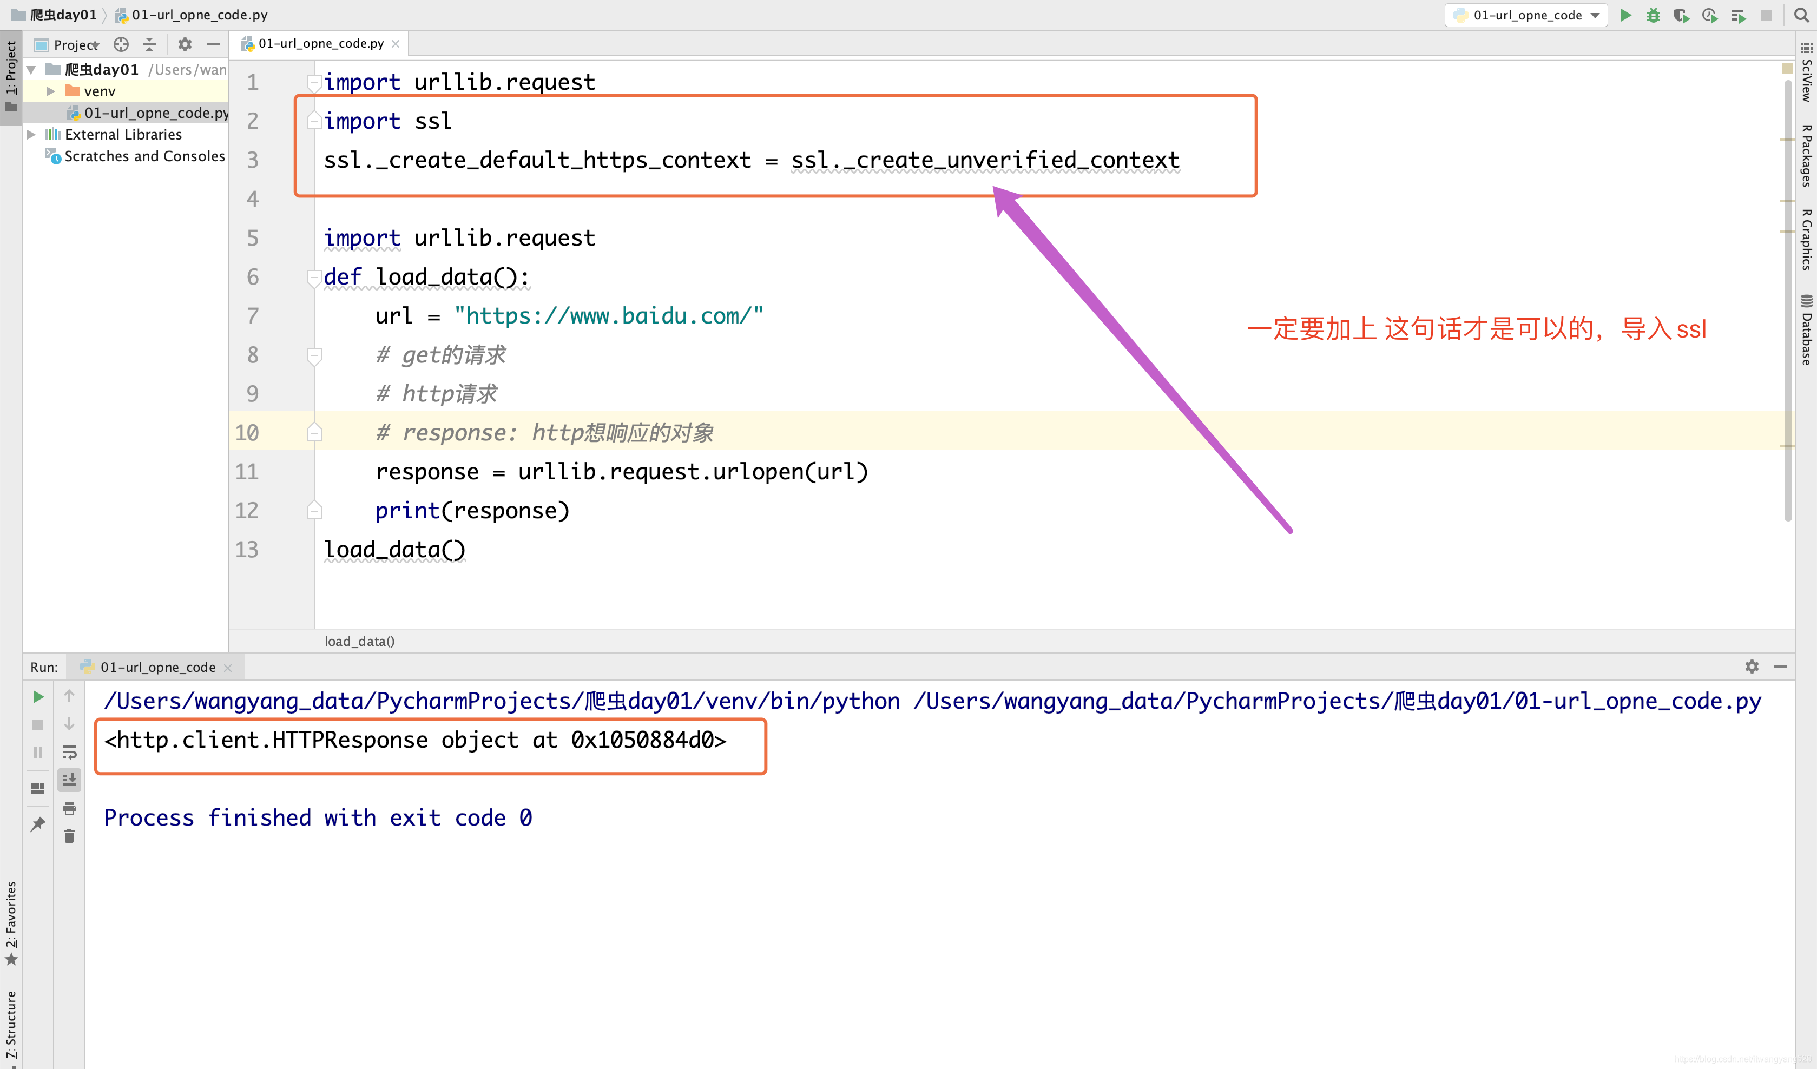Print console output with the printer icon
1817x1069 pixels.
pos(69,808)
